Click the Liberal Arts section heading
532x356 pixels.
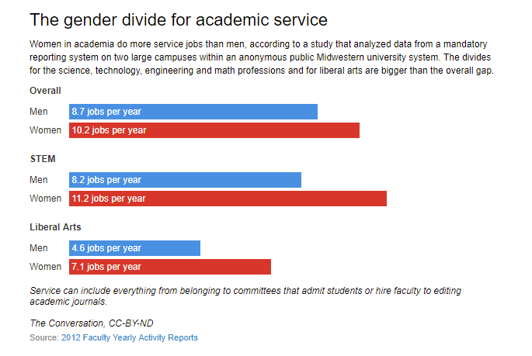[x=55, y=227]
